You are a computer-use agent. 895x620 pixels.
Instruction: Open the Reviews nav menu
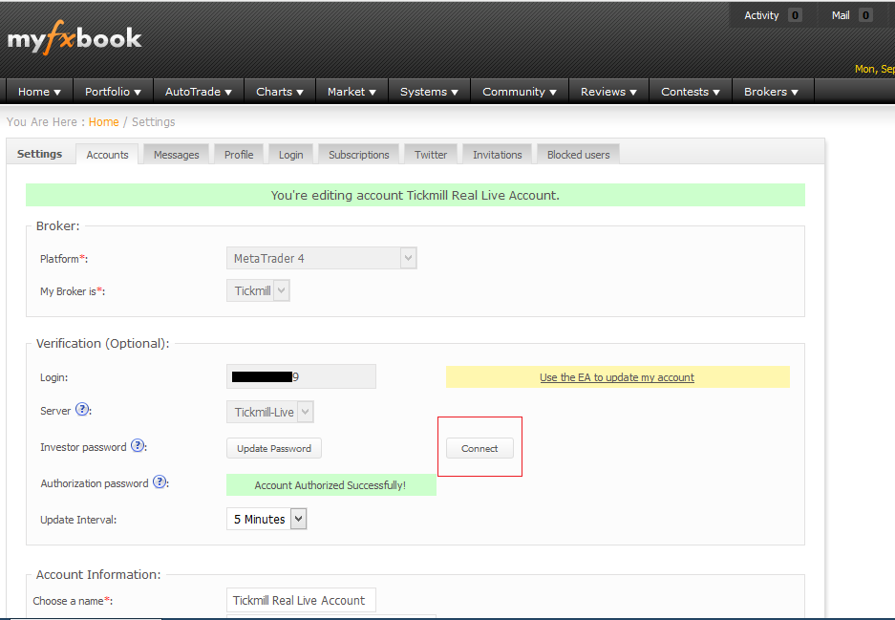pyautogui.click(x=608, y=92)
